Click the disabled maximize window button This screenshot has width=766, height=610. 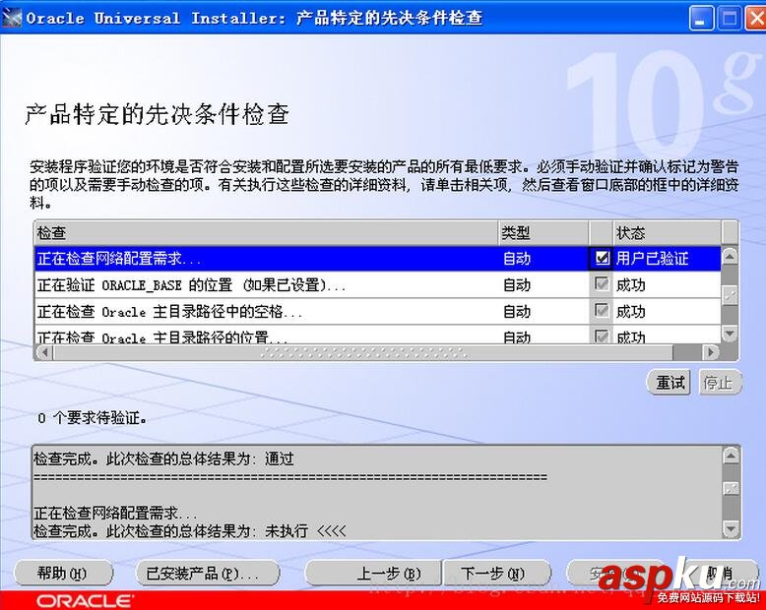(730, 19)
